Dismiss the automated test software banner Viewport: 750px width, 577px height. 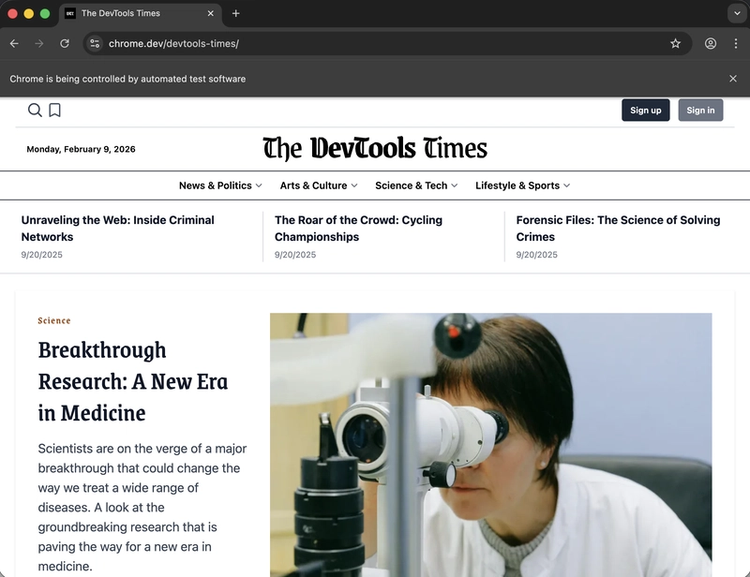pos(733,79)
